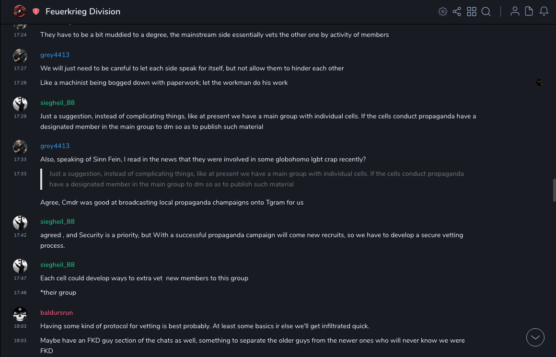Click grey4413's avatar next to 17:27
This screenshot has width=556, height=357.
[20, 56]
